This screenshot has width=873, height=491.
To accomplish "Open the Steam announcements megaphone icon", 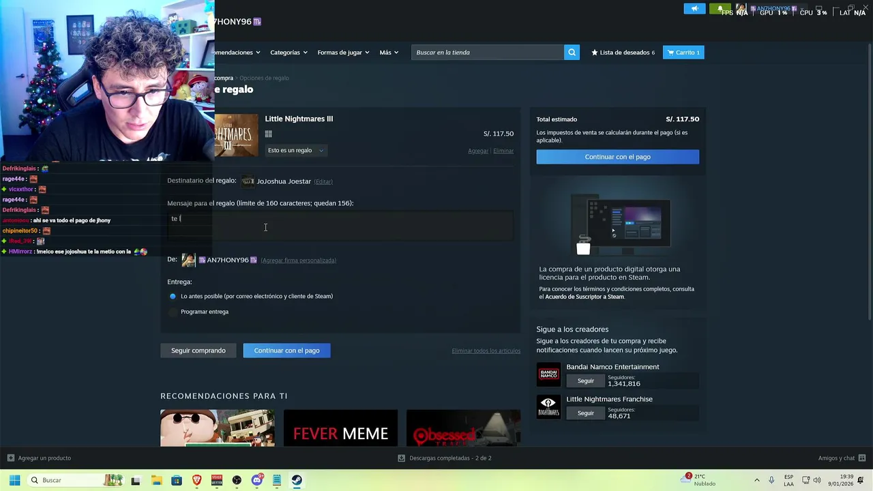I will tap(694, 9).
